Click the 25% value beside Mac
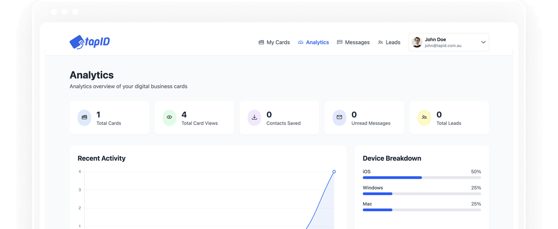This screenshot has height=229, width=558. [x=476, y=204]
